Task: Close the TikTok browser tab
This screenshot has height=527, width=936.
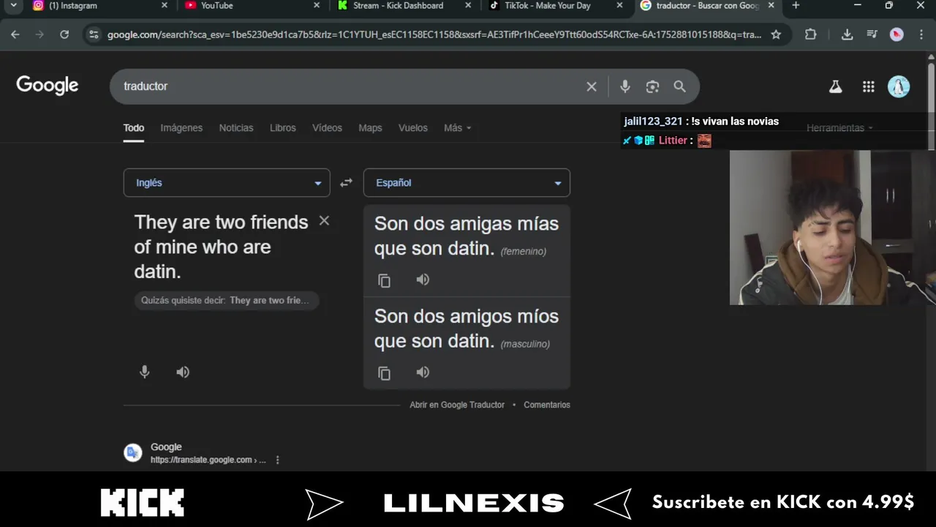Action: 620,6
